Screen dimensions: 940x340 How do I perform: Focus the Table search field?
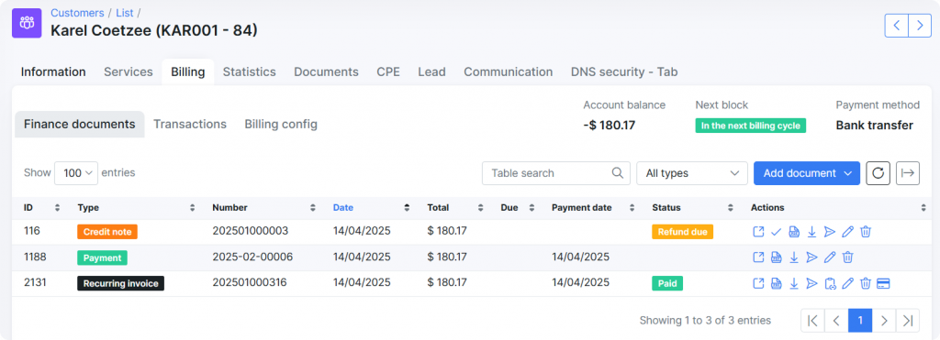point(556,173)
